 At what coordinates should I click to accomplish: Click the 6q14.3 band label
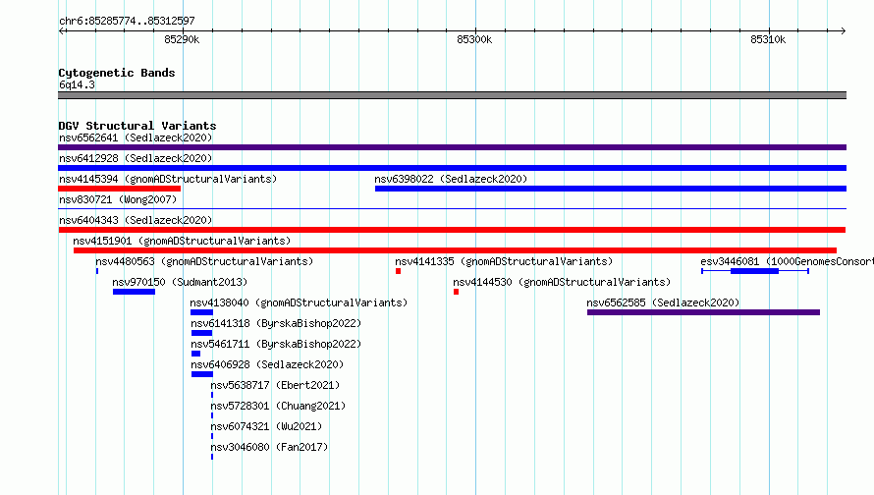(x=77, y=84)
